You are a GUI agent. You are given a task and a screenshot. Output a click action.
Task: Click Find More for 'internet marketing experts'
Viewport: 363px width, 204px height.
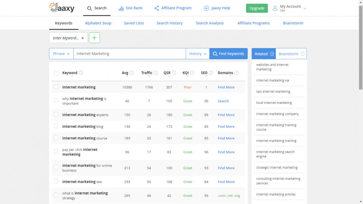(226, 115)
